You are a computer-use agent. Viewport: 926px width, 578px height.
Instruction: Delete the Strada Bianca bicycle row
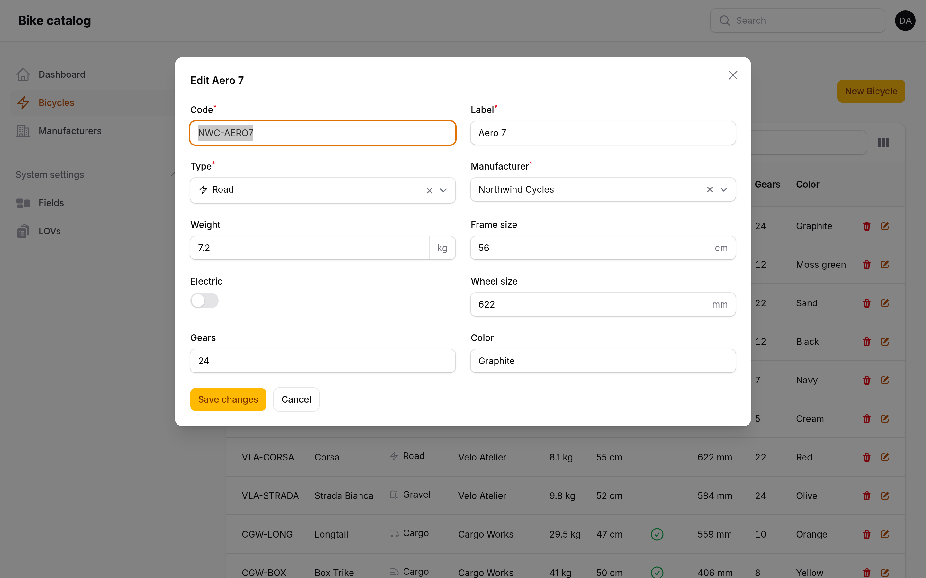pos(867,496)
